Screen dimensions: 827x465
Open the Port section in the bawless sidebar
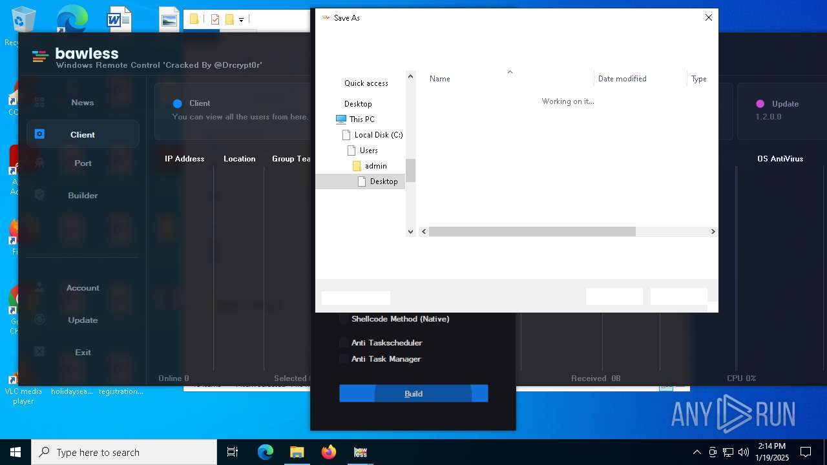pyautogui.click(x=83, y=163)
